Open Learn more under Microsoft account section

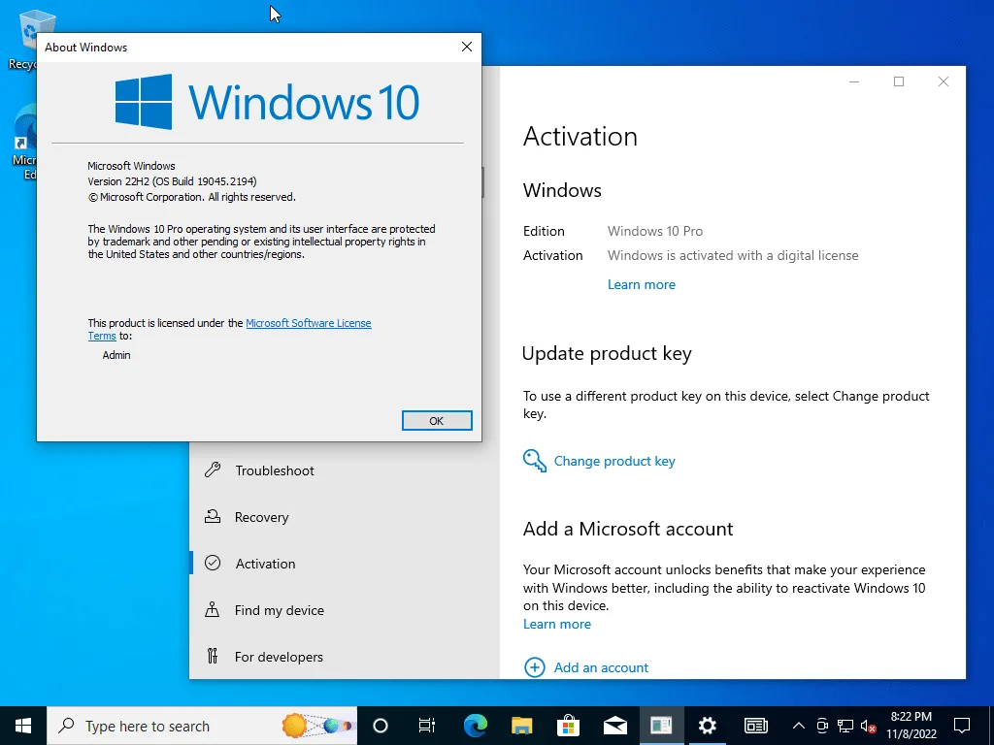[x=556, y=624]
